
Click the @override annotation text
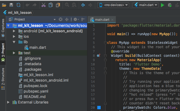coord(120,51)
